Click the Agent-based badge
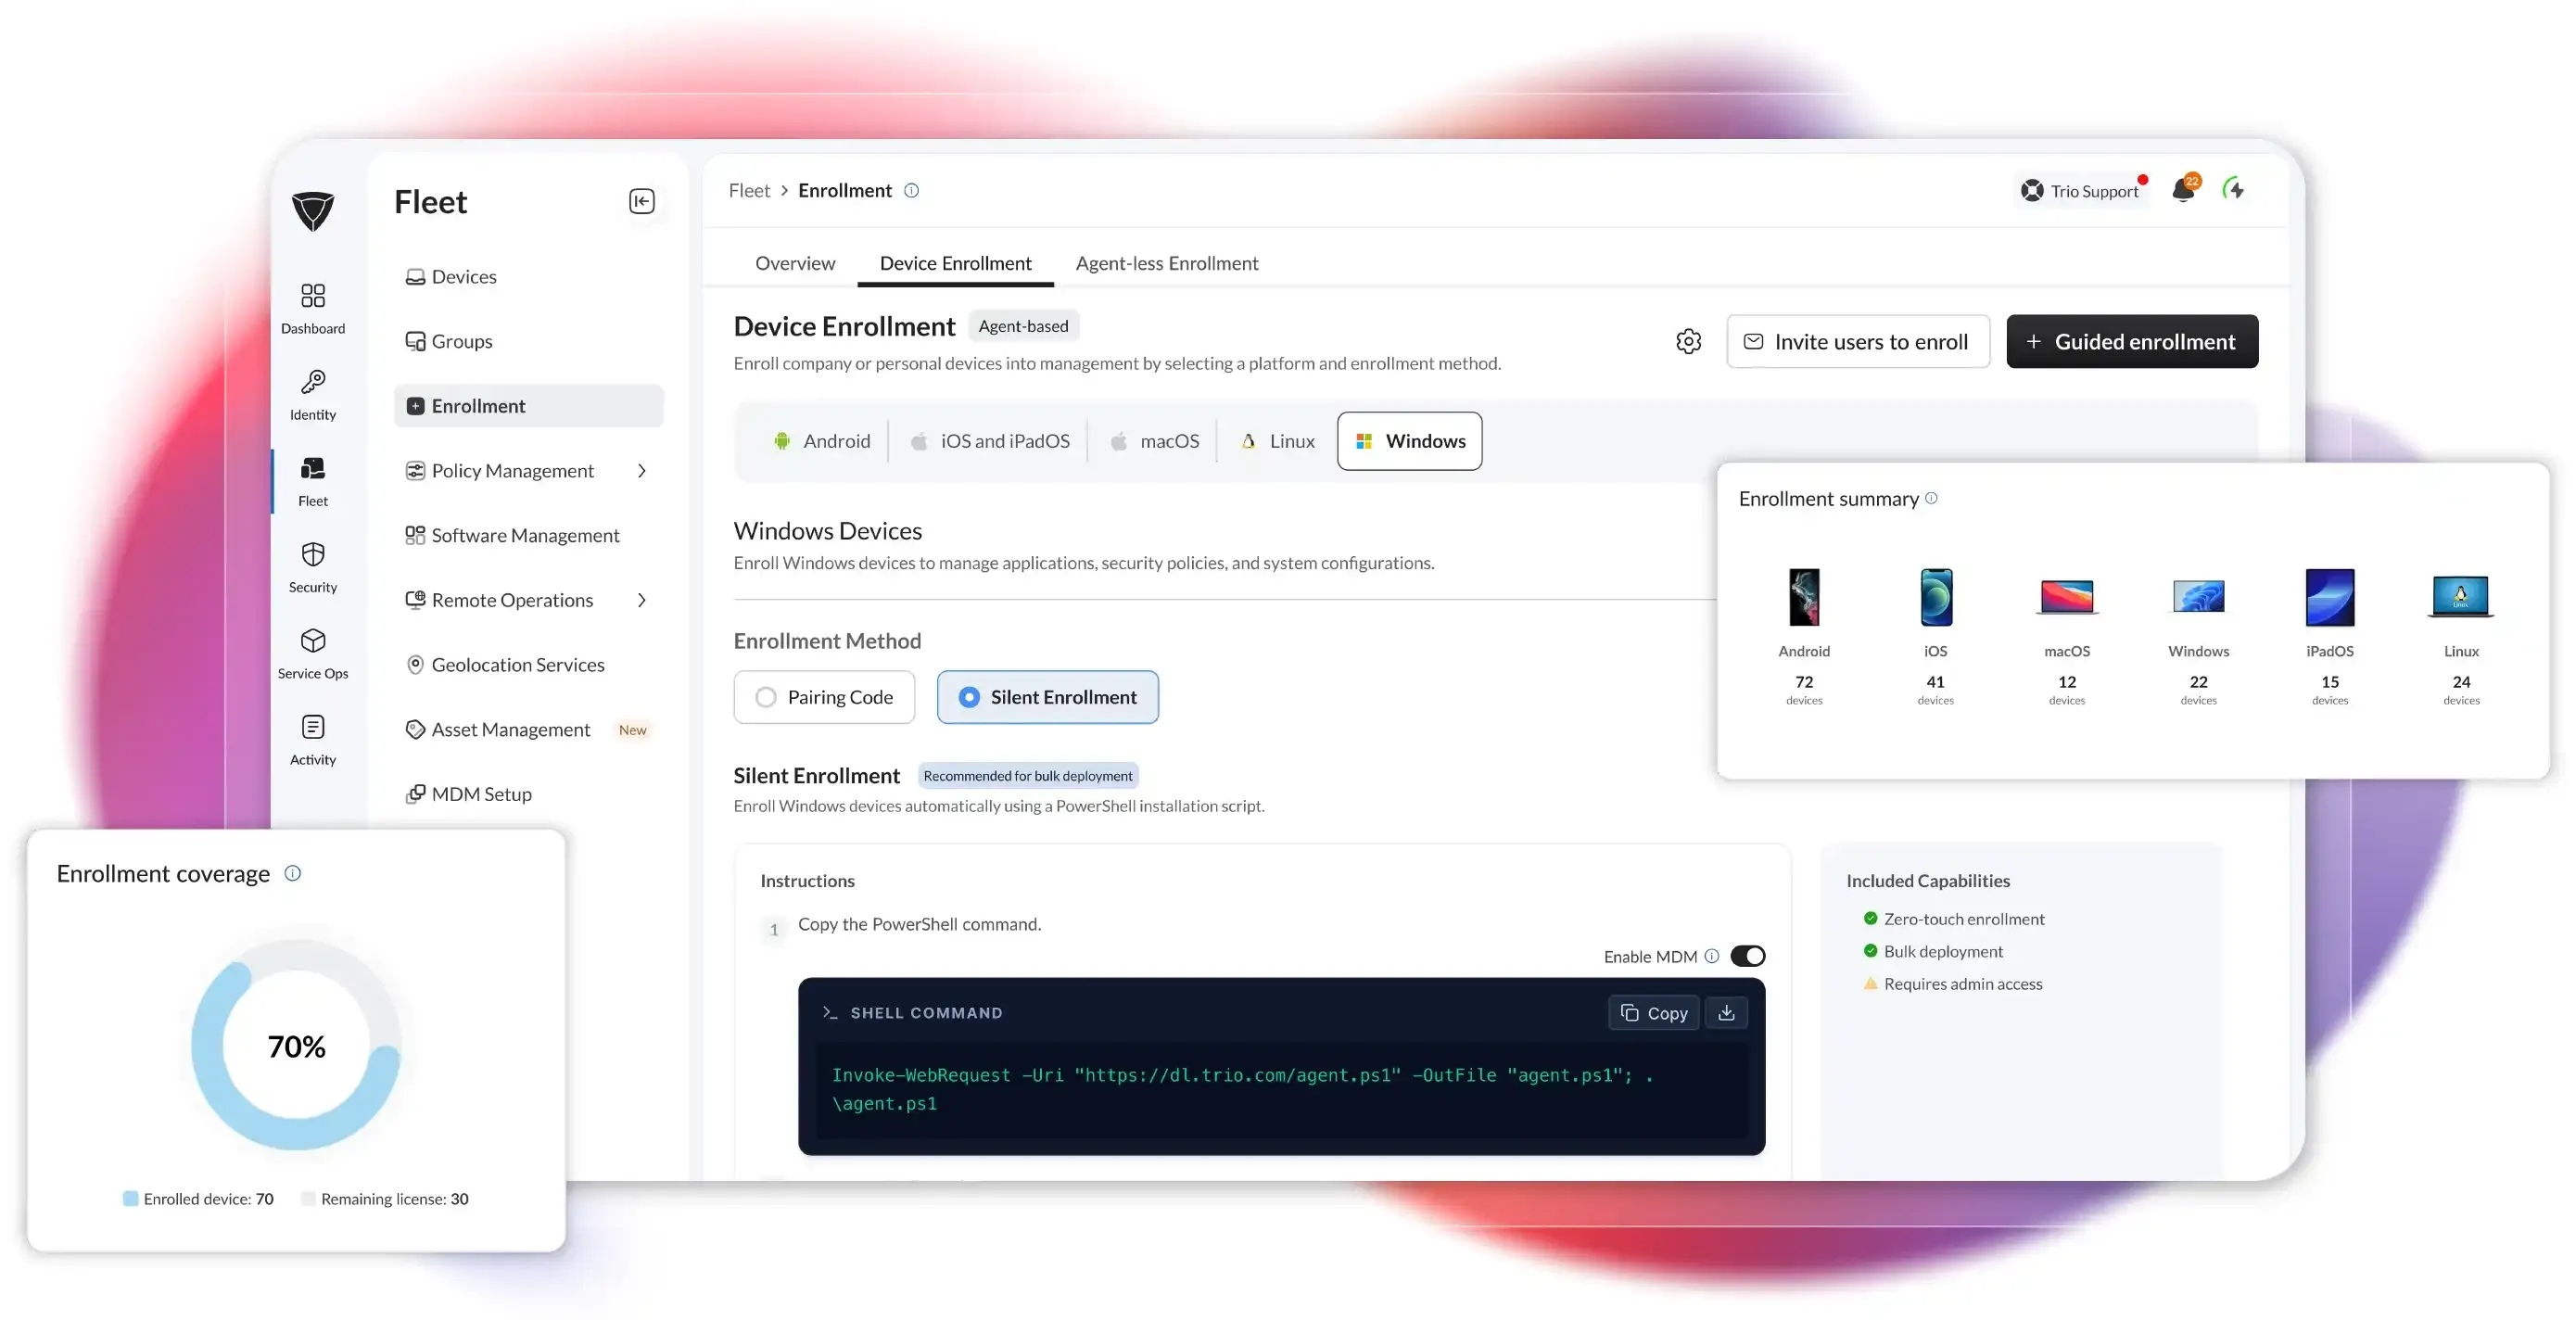This screenshot has height=1320, width=2576. pos(1023,326)
